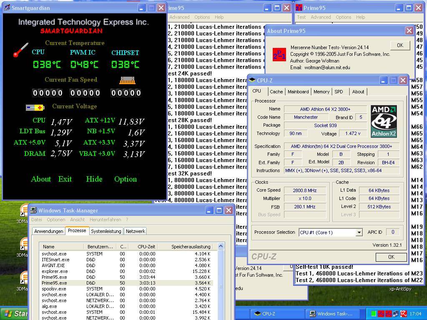
Task: Click the red AntiVir tray icon
Action: (x=404, y=314)
